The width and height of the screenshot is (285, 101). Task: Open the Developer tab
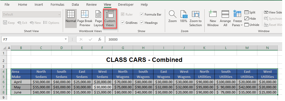pos(126,5)
